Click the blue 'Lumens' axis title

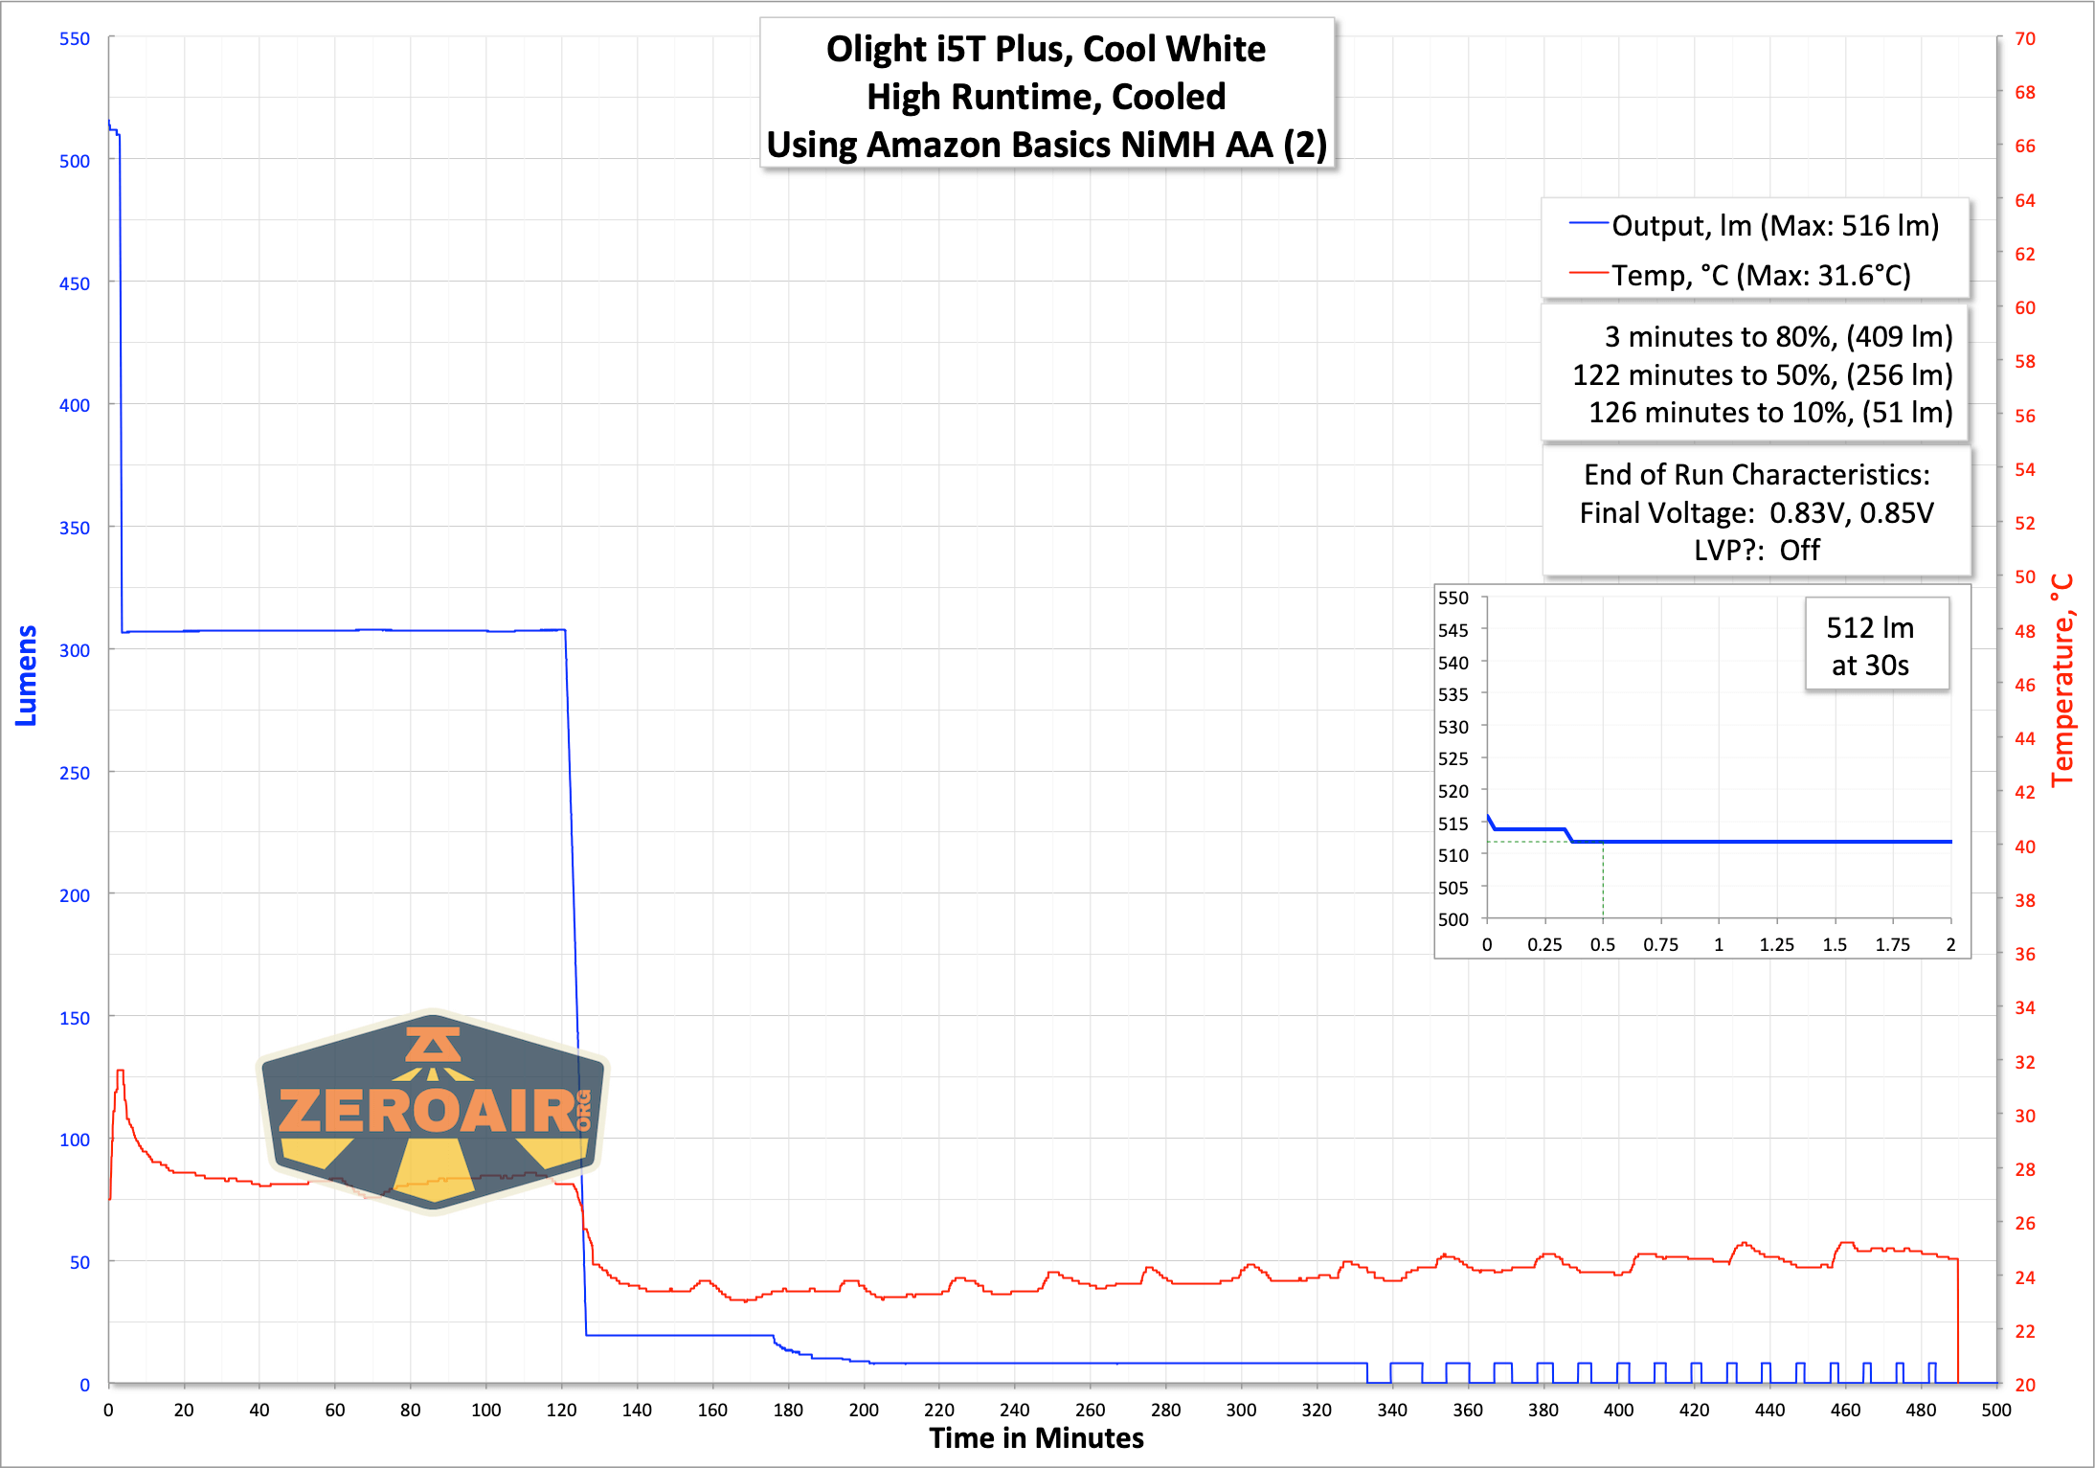point(26,675)
